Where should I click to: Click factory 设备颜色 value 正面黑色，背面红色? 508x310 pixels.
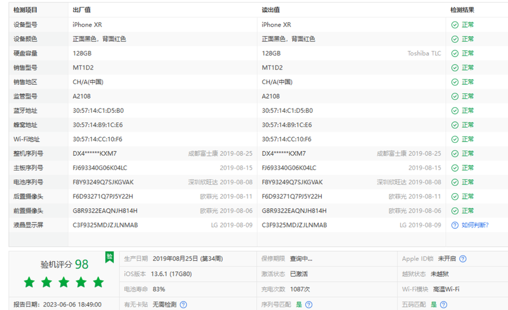coord(99,39)
